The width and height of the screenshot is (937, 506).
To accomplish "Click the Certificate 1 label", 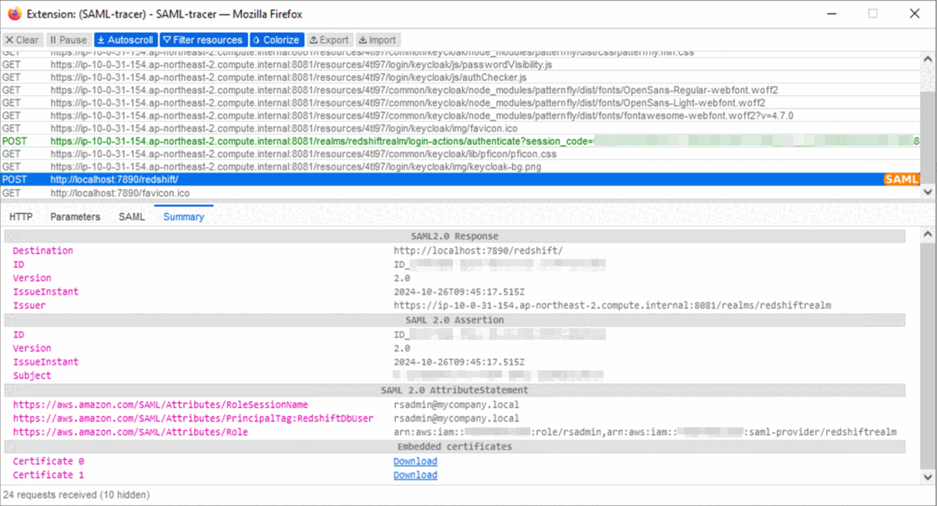I will [48, 475].
